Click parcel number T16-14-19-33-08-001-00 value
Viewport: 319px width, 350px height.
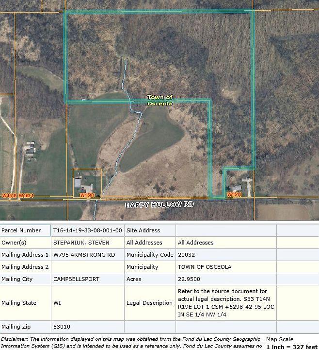87,230
